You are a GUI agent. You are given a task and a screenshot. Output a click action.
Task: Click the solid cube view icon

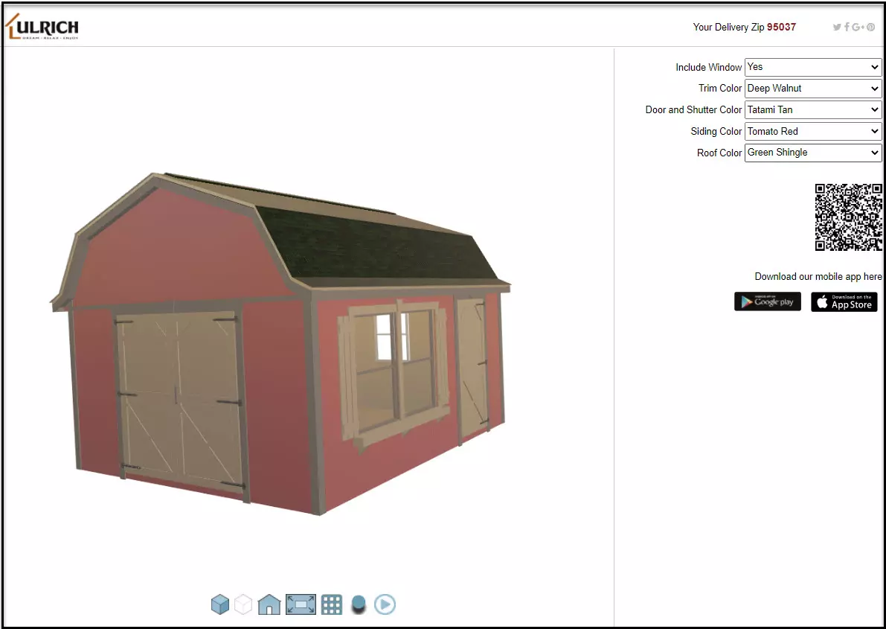220,604
